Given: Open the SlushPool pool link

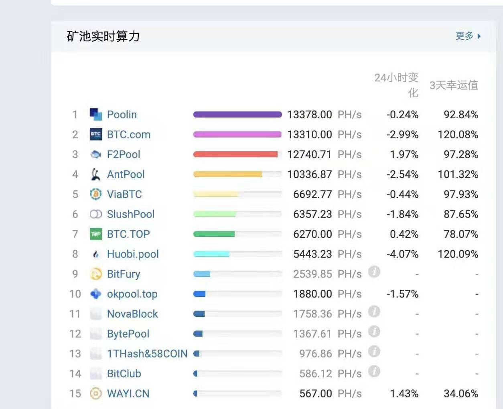Looking at the screenshot, I should pos(131,214).
